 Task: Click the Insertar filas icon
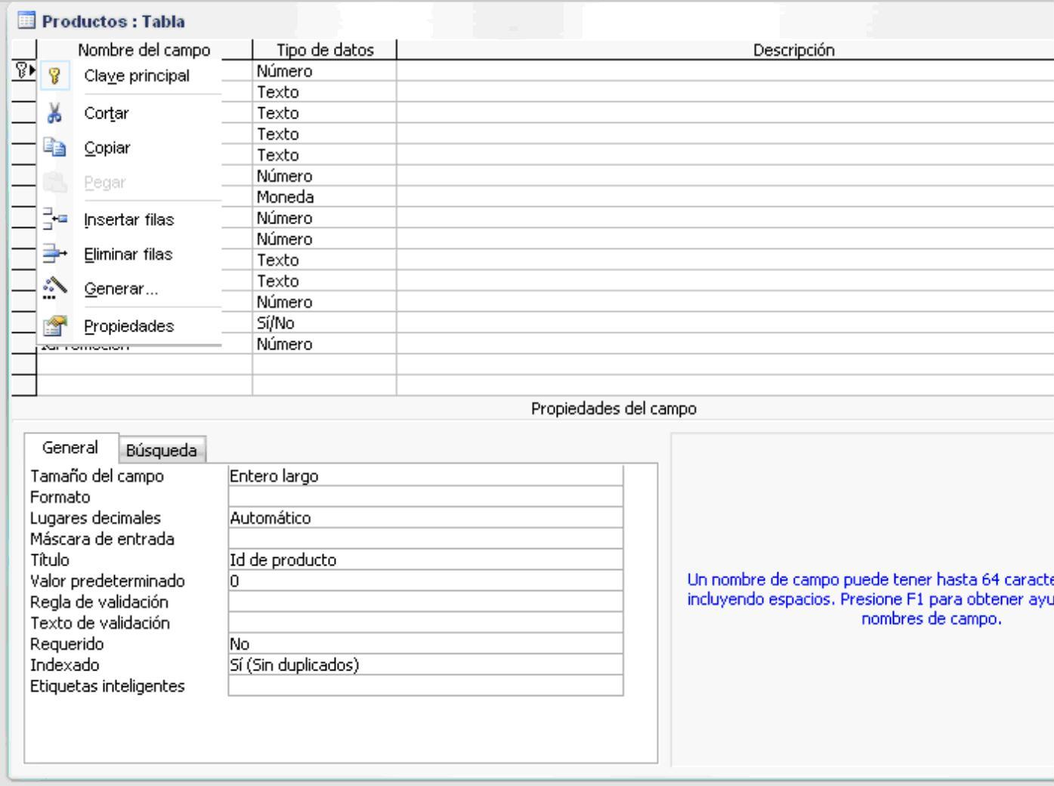pos(53,218)
